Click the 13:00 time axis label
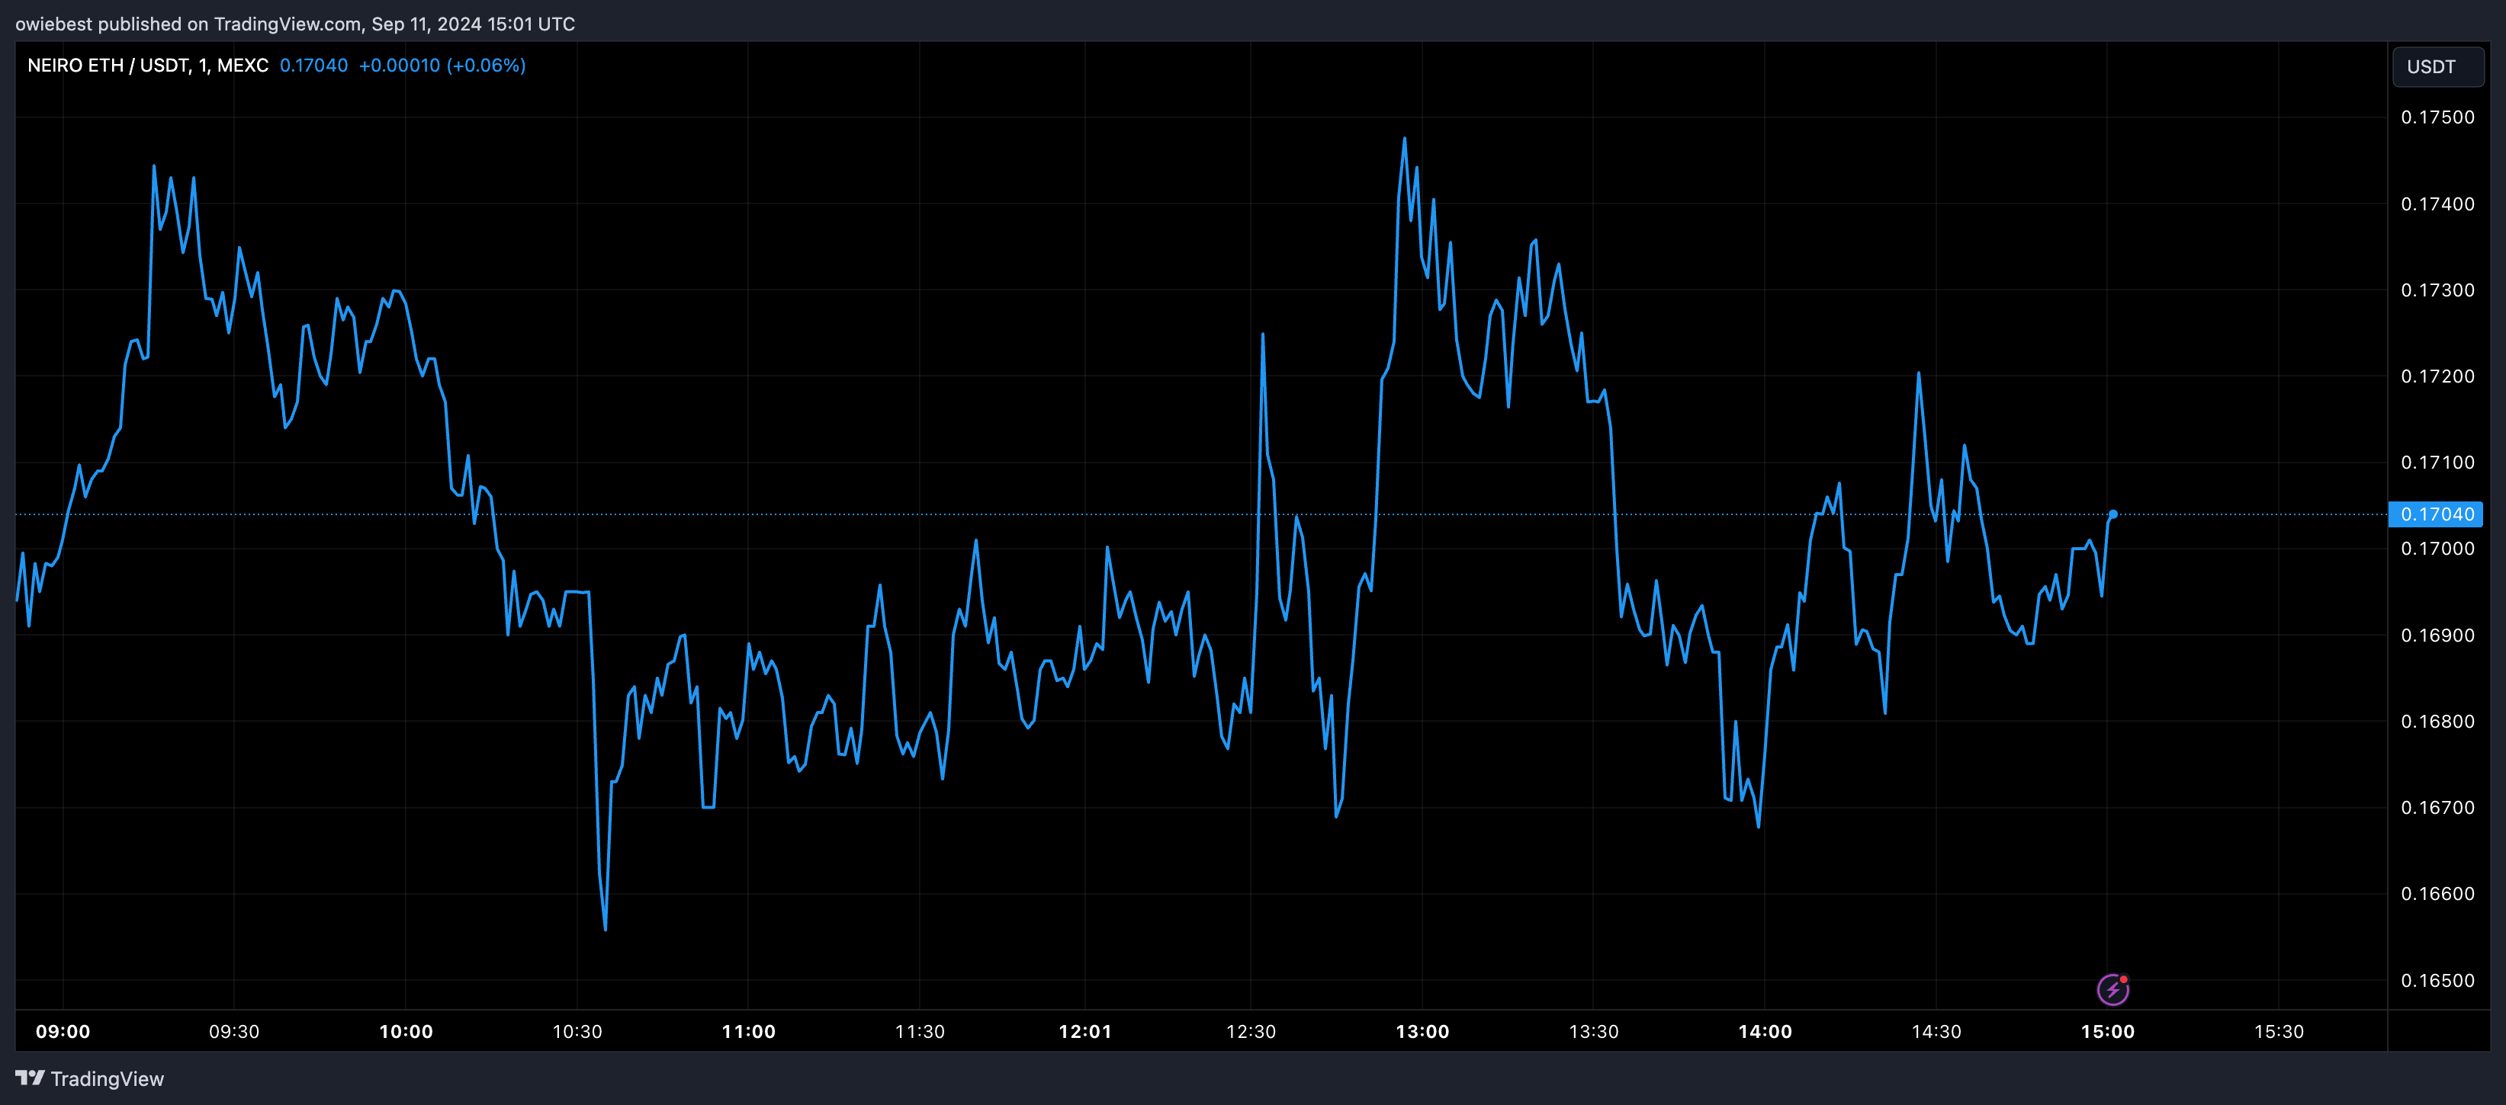Screen dimensions: 2506x1105 tap(1422, 1031)
